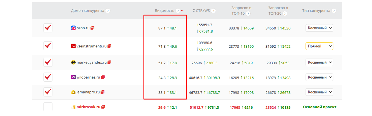Screen dimensions: 372x116
Task: Click CTRxWS value 155851.7 for ozon.ru
Action: (x=205, y=25)
